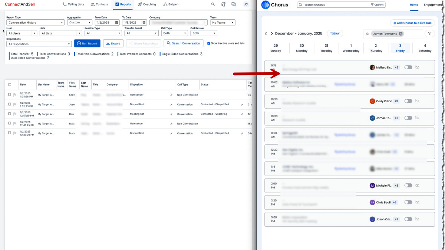
Task: Click the Run Report button
Action: pos(87,43)
